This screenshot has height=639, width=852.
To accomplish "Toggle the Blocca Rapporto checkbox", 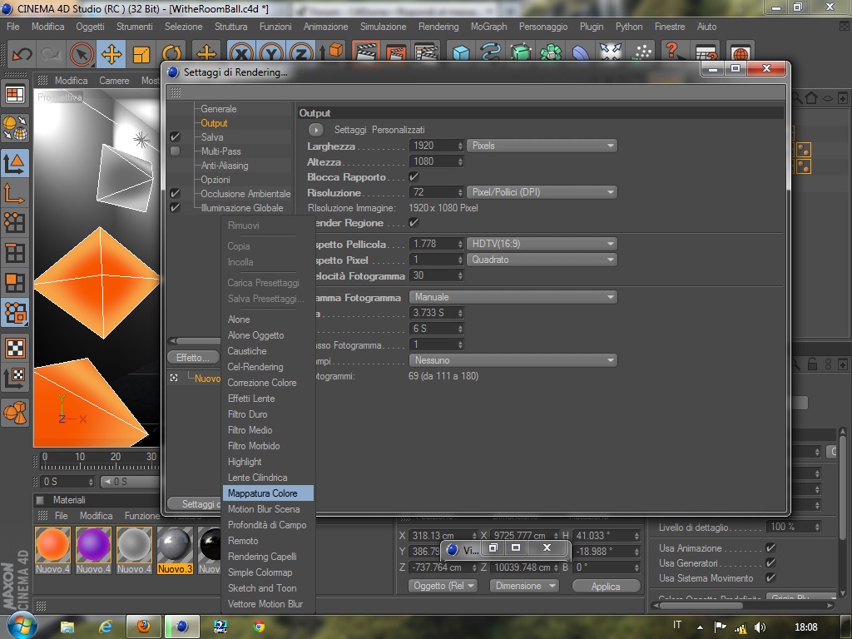I will click(414, 176).
